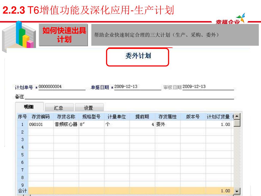Click the row number 2 header
261x196 pixels.
pos(22,132)
